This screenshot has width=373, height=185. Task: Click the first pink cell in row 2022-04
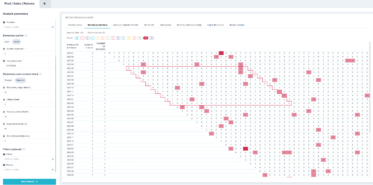click(x=143, y=64)
